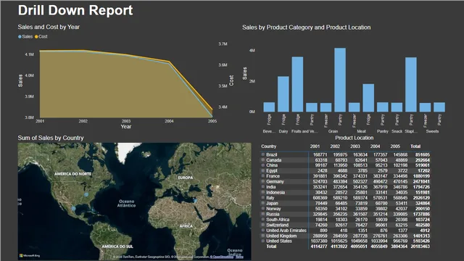This screenshot has width=464, height=261.
Task: Expand the France row in matrix
Action: point(262,175)
